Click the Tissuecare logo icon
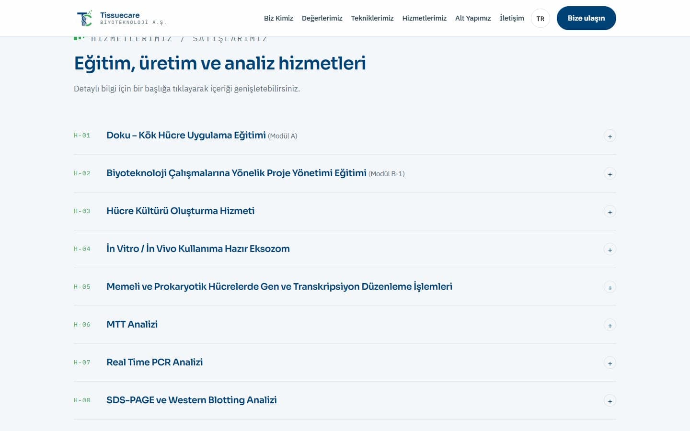Image resolution: width=690 pixels, height=431 pixels. coord(84,18)
